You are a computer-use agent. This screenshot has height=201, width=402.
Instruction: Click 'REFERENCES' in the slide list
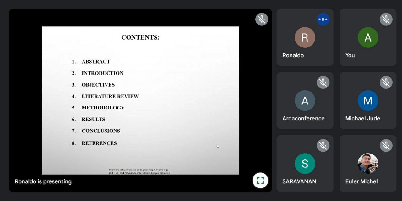tap(99, 143)
